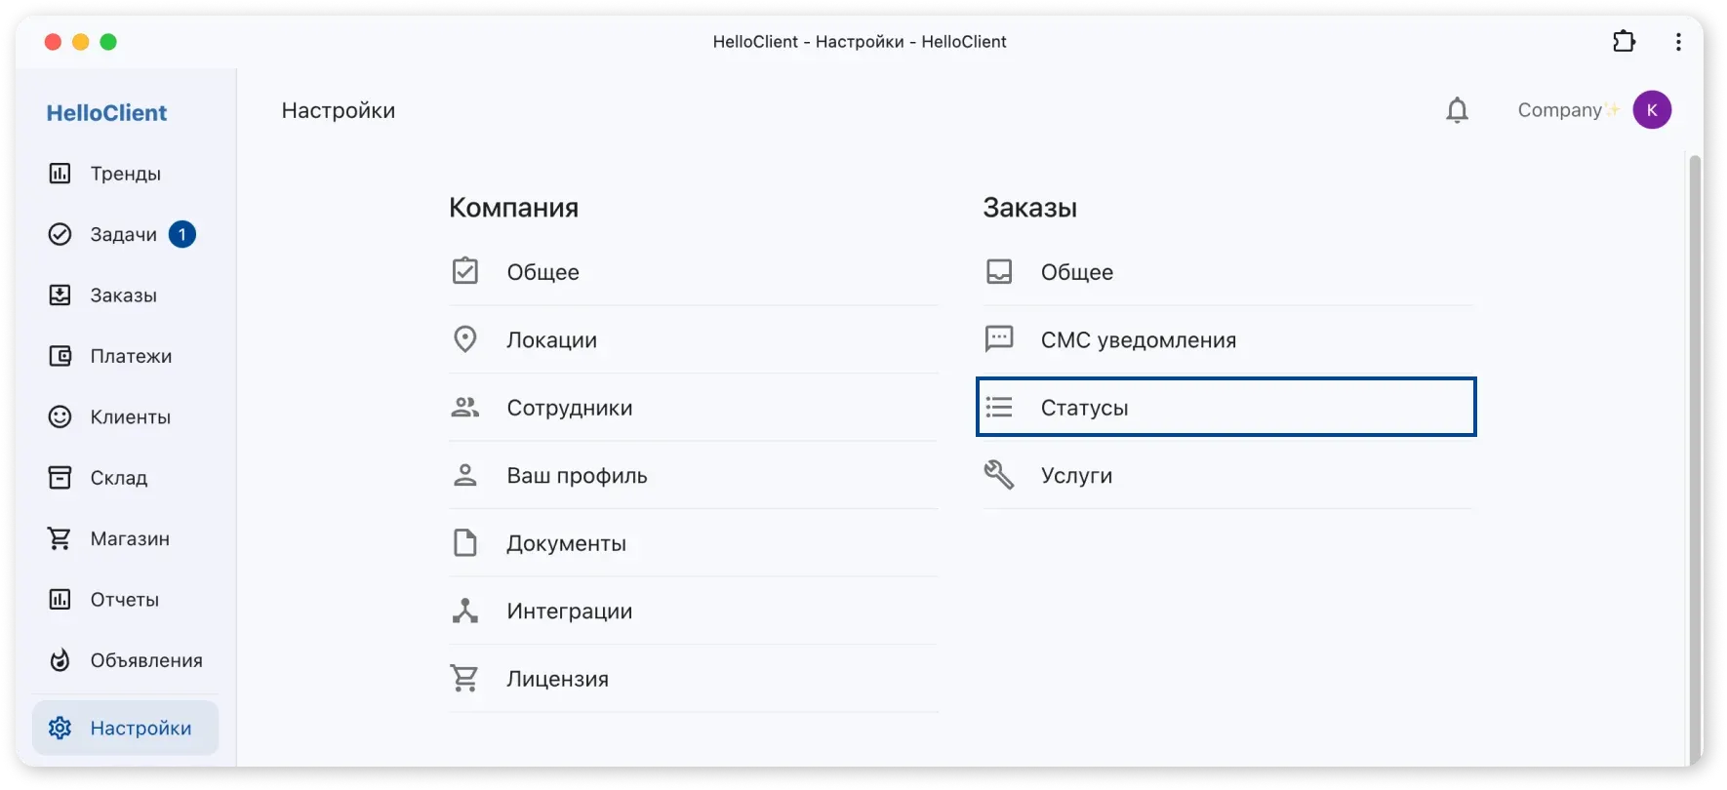Click the clipboard check icon for Компания Общее
Viewport: 1727px width, 790px height.
point(465,271)
